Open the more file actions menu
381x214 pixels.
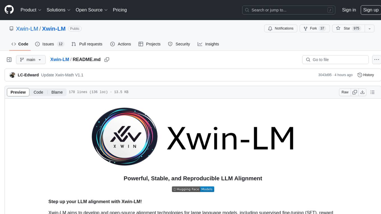click(377, 60)
